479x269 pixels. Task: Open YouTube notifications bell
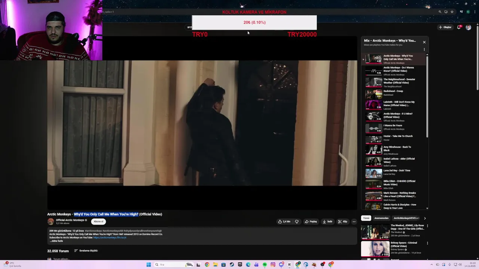[459, 27]
